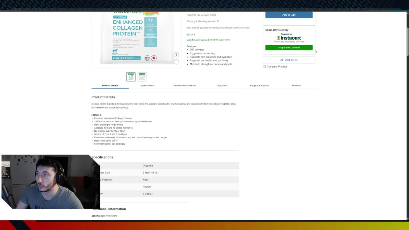
Task: Switch to the Specifications tab
Action: [147, 85]
